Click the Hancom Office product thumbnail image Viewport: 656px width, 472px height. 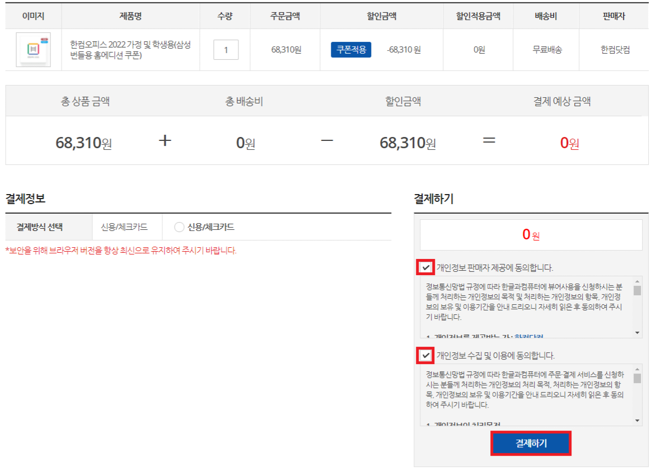(x=33, y=50)
